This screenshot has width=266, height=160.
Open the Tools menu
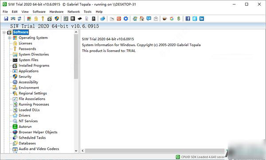87,12
